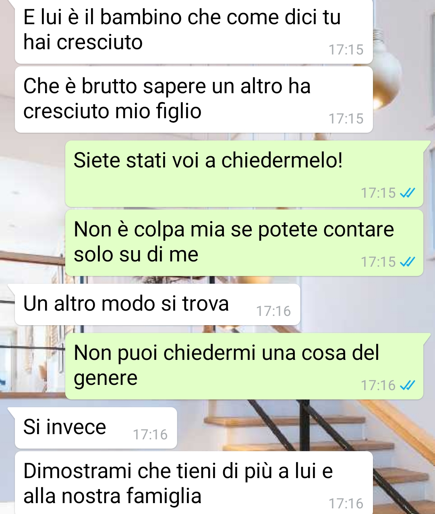The height and width of the screenshot is (514, 435).
Task: Tap the read-receipt checkmarks on "Siete stati voi a chiedermelo!"
Action: pos(407,193)
